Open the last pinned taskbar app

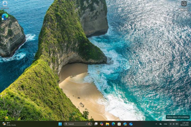point(131,124)
